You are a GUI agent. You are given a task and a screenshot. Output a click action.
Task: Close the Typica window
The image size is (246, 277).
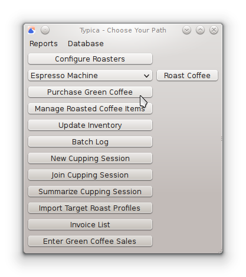coord(214,30)
